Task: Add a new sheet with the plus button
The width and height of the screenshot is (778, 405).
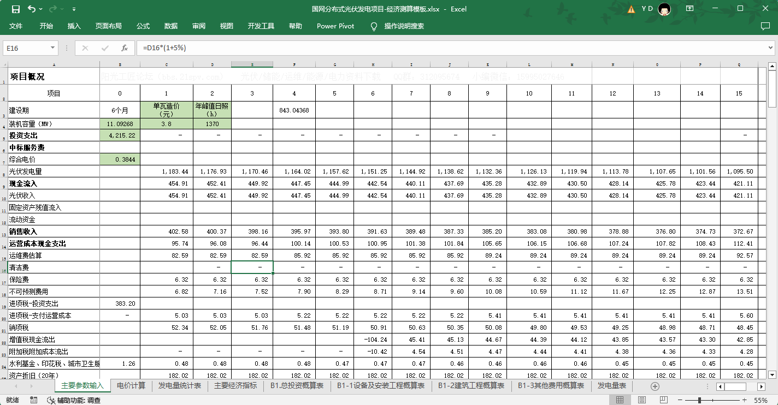Action: [655, 386]
